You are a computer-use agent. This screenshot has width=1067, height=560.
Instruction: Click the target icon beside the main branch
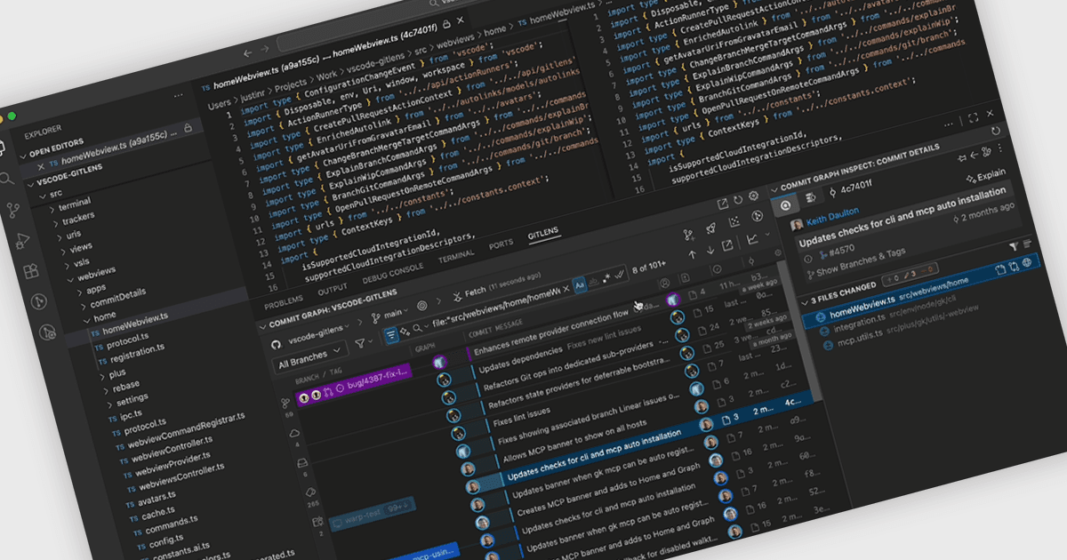click(422, 305)
